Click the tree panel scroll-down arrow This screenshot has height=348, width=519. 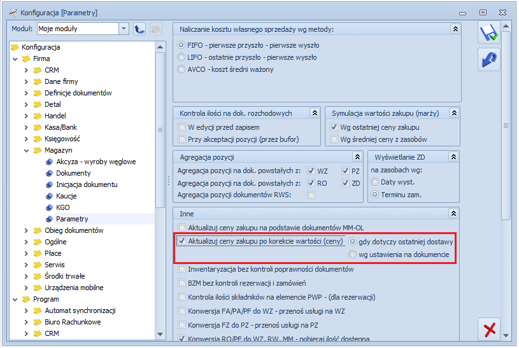point(160,334)
